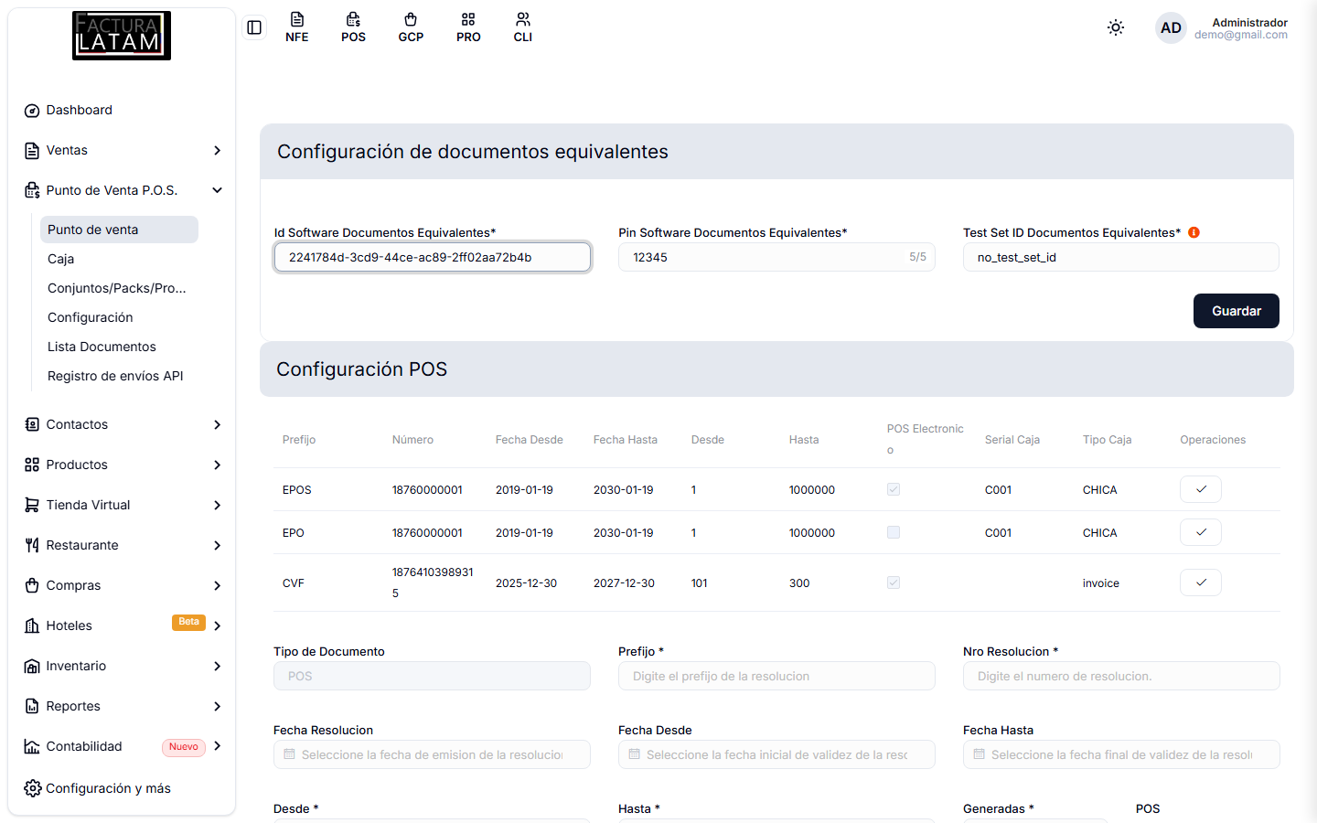Collapse Punto de Venta P.O.S. menu

123,190
